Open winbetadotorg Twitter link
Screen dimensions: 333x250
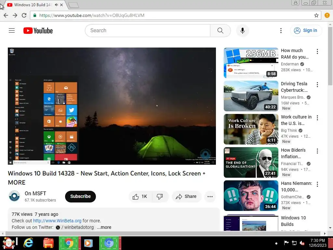pos(74,227)
